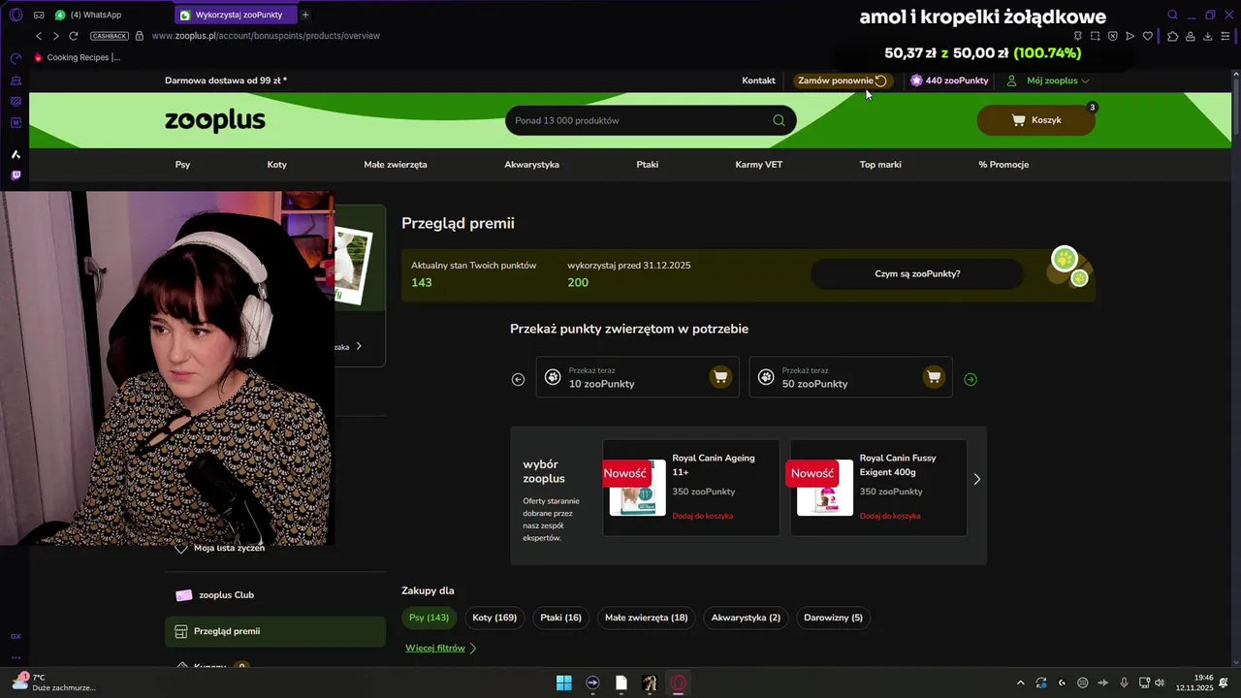Switch to the WhatsApp tab
The width and height of the screenshot is (1241, 698).
95,15
